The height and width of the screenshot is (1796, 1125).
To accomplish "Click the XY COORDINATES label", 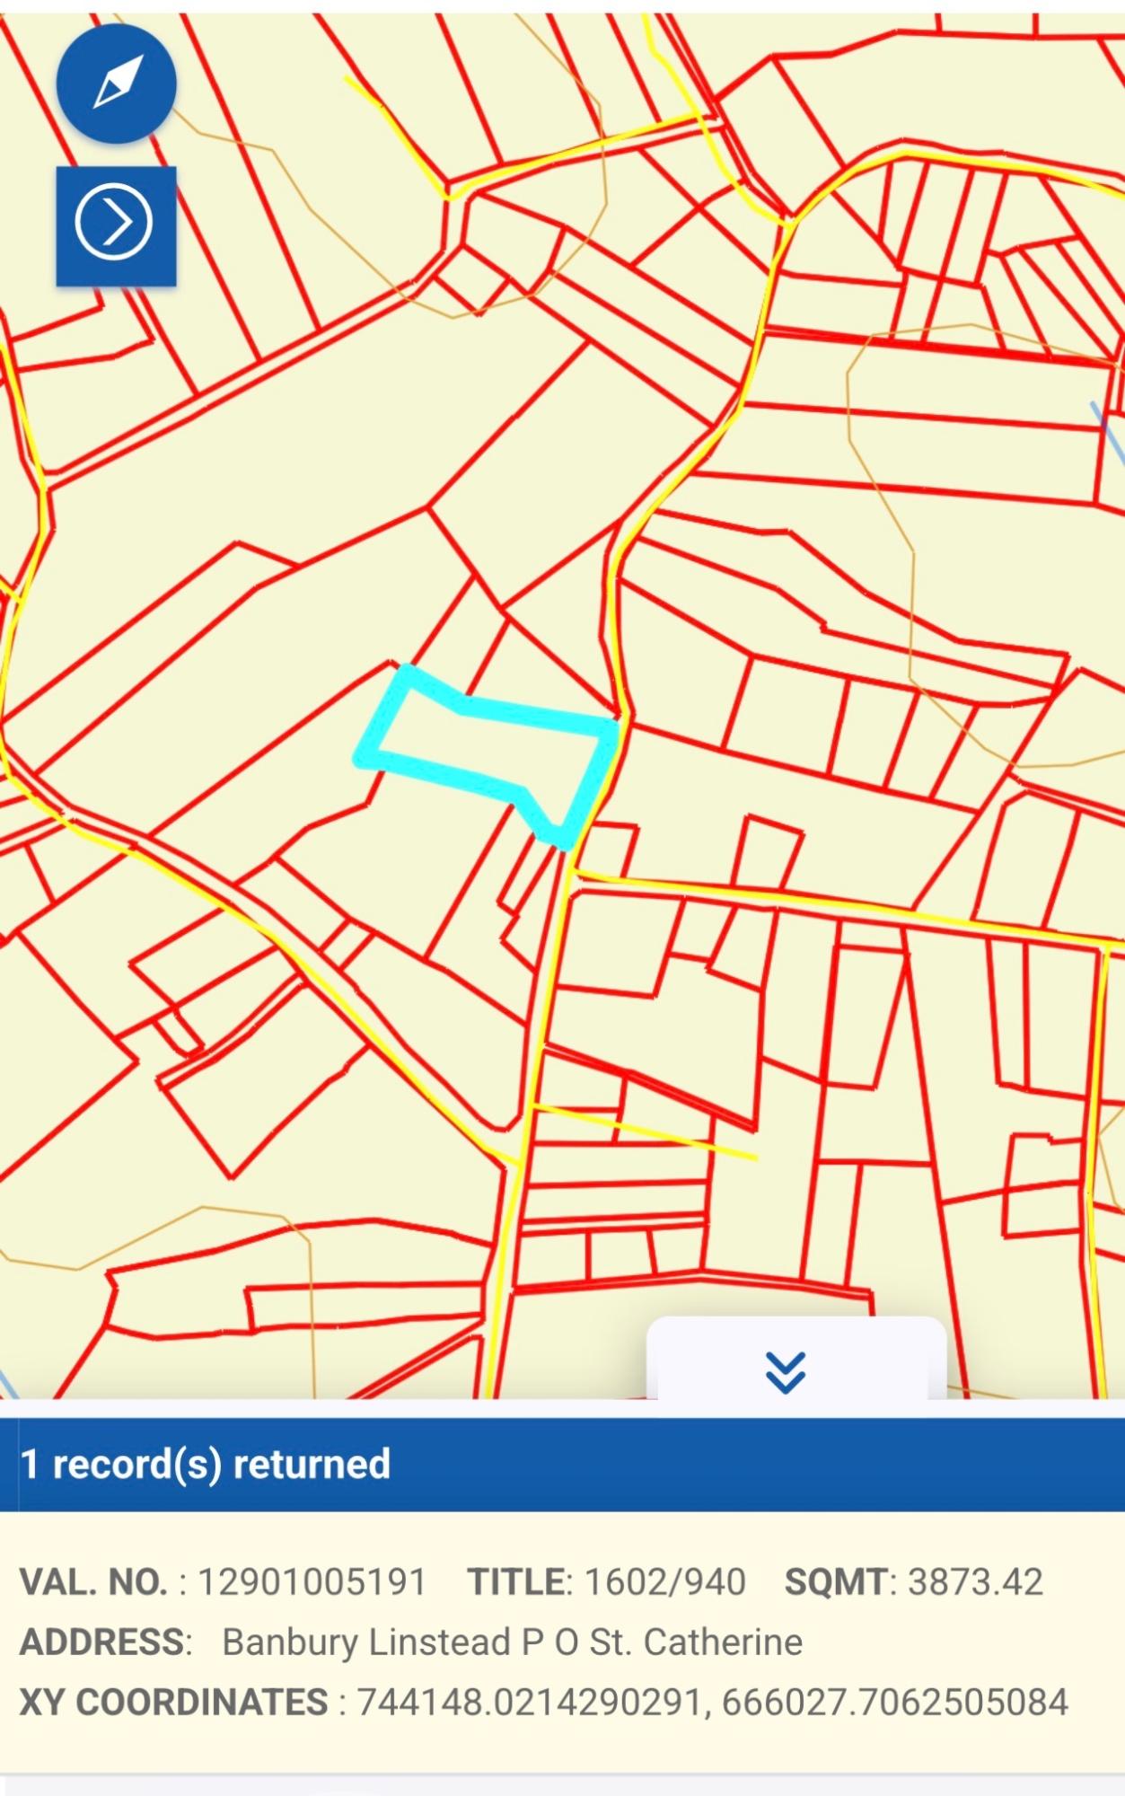I will click(173, 1702).
